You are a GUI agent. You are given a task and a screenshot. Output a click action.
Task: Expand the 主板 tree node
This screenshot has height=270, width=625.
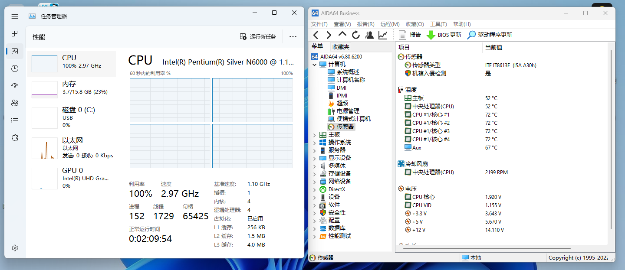click(314, 135)
